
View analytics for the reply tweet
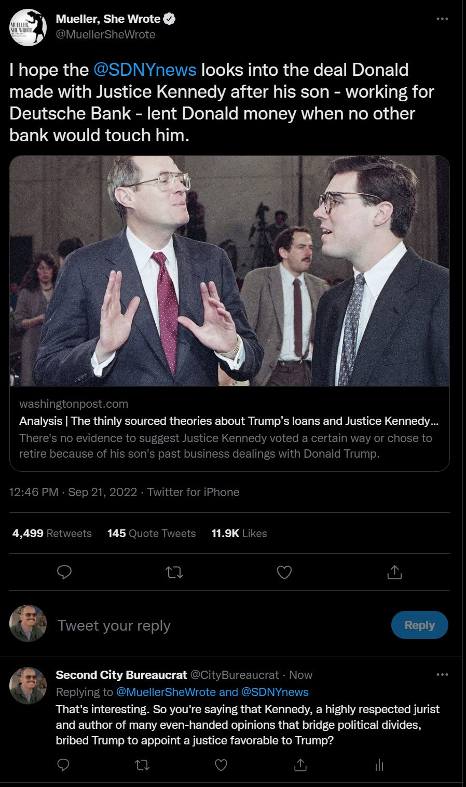pos(379,765)
